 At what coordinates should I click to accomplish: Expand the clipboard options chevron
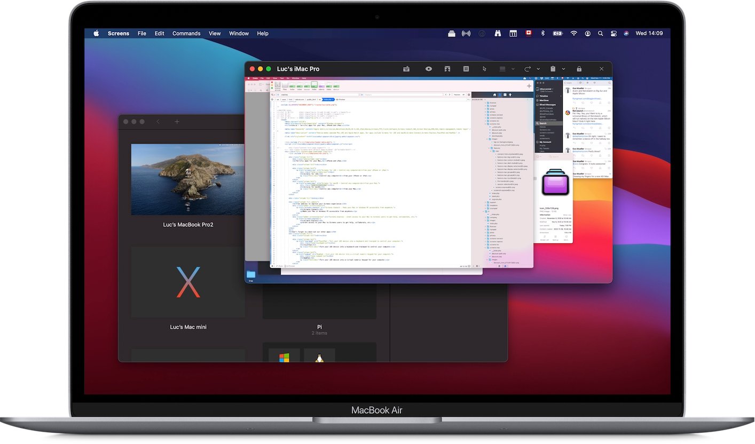tap(564, 69)
